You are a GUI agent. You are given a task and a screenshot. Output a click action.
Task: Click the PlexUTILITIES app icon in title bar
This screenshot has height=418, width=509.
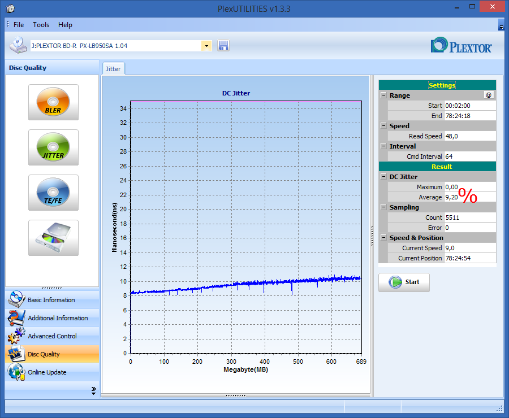pyautogui.click(x=10, y=8)
